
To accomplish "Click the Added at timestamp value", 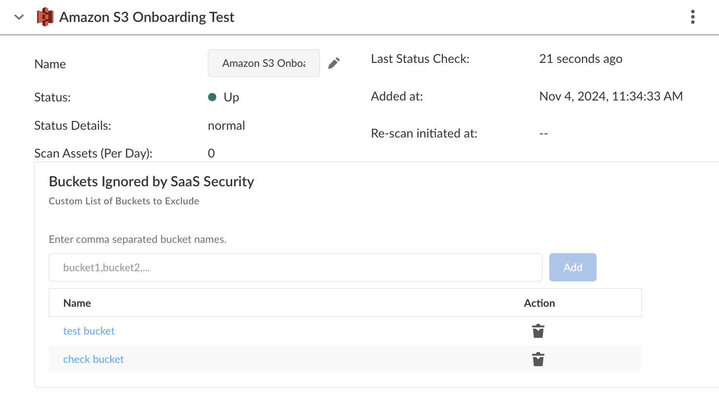I will click(611, 97).
